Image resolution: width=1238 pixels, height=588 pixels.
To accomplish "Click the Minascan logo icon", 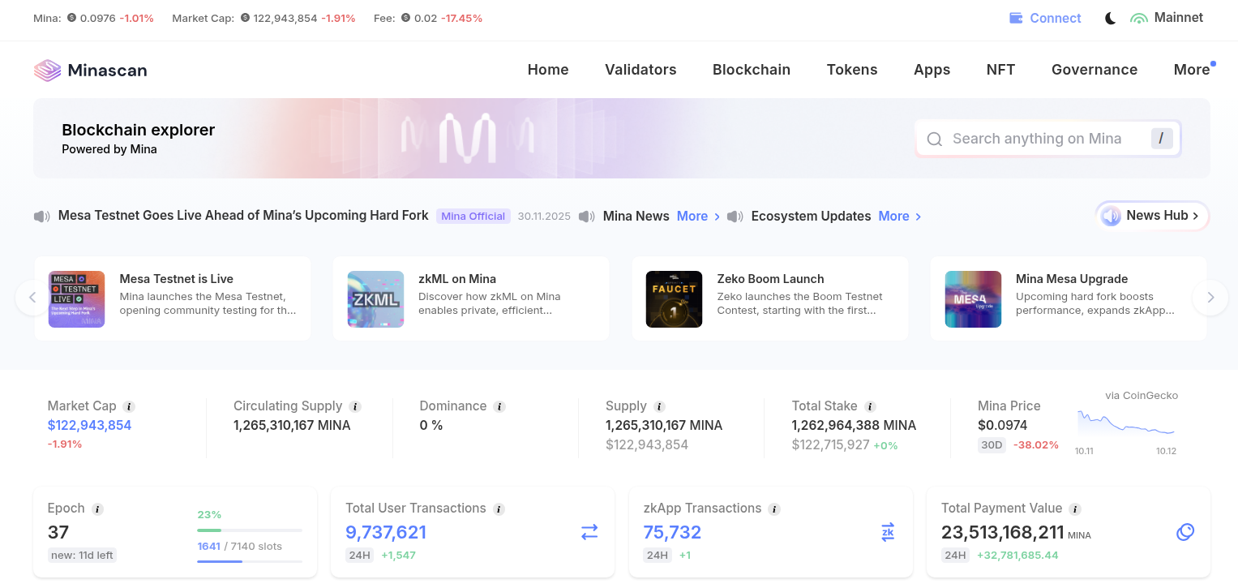I will click(x=47, y=71).
